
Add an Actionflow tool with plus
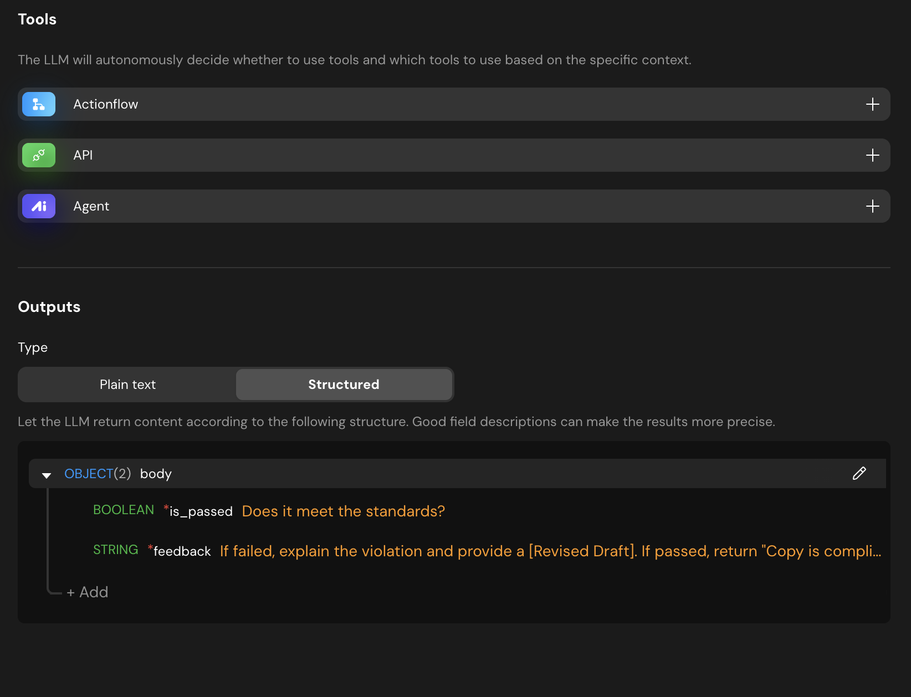pos(872,104)
